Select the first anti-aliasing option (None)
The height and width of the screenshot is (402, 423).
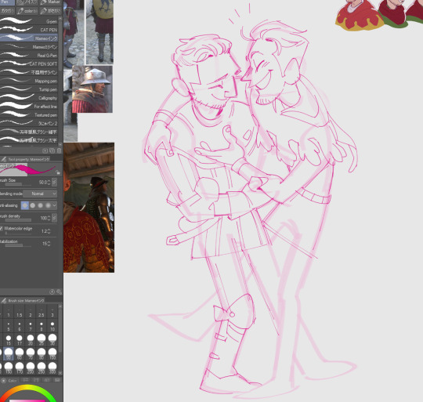tap(25, 205)
